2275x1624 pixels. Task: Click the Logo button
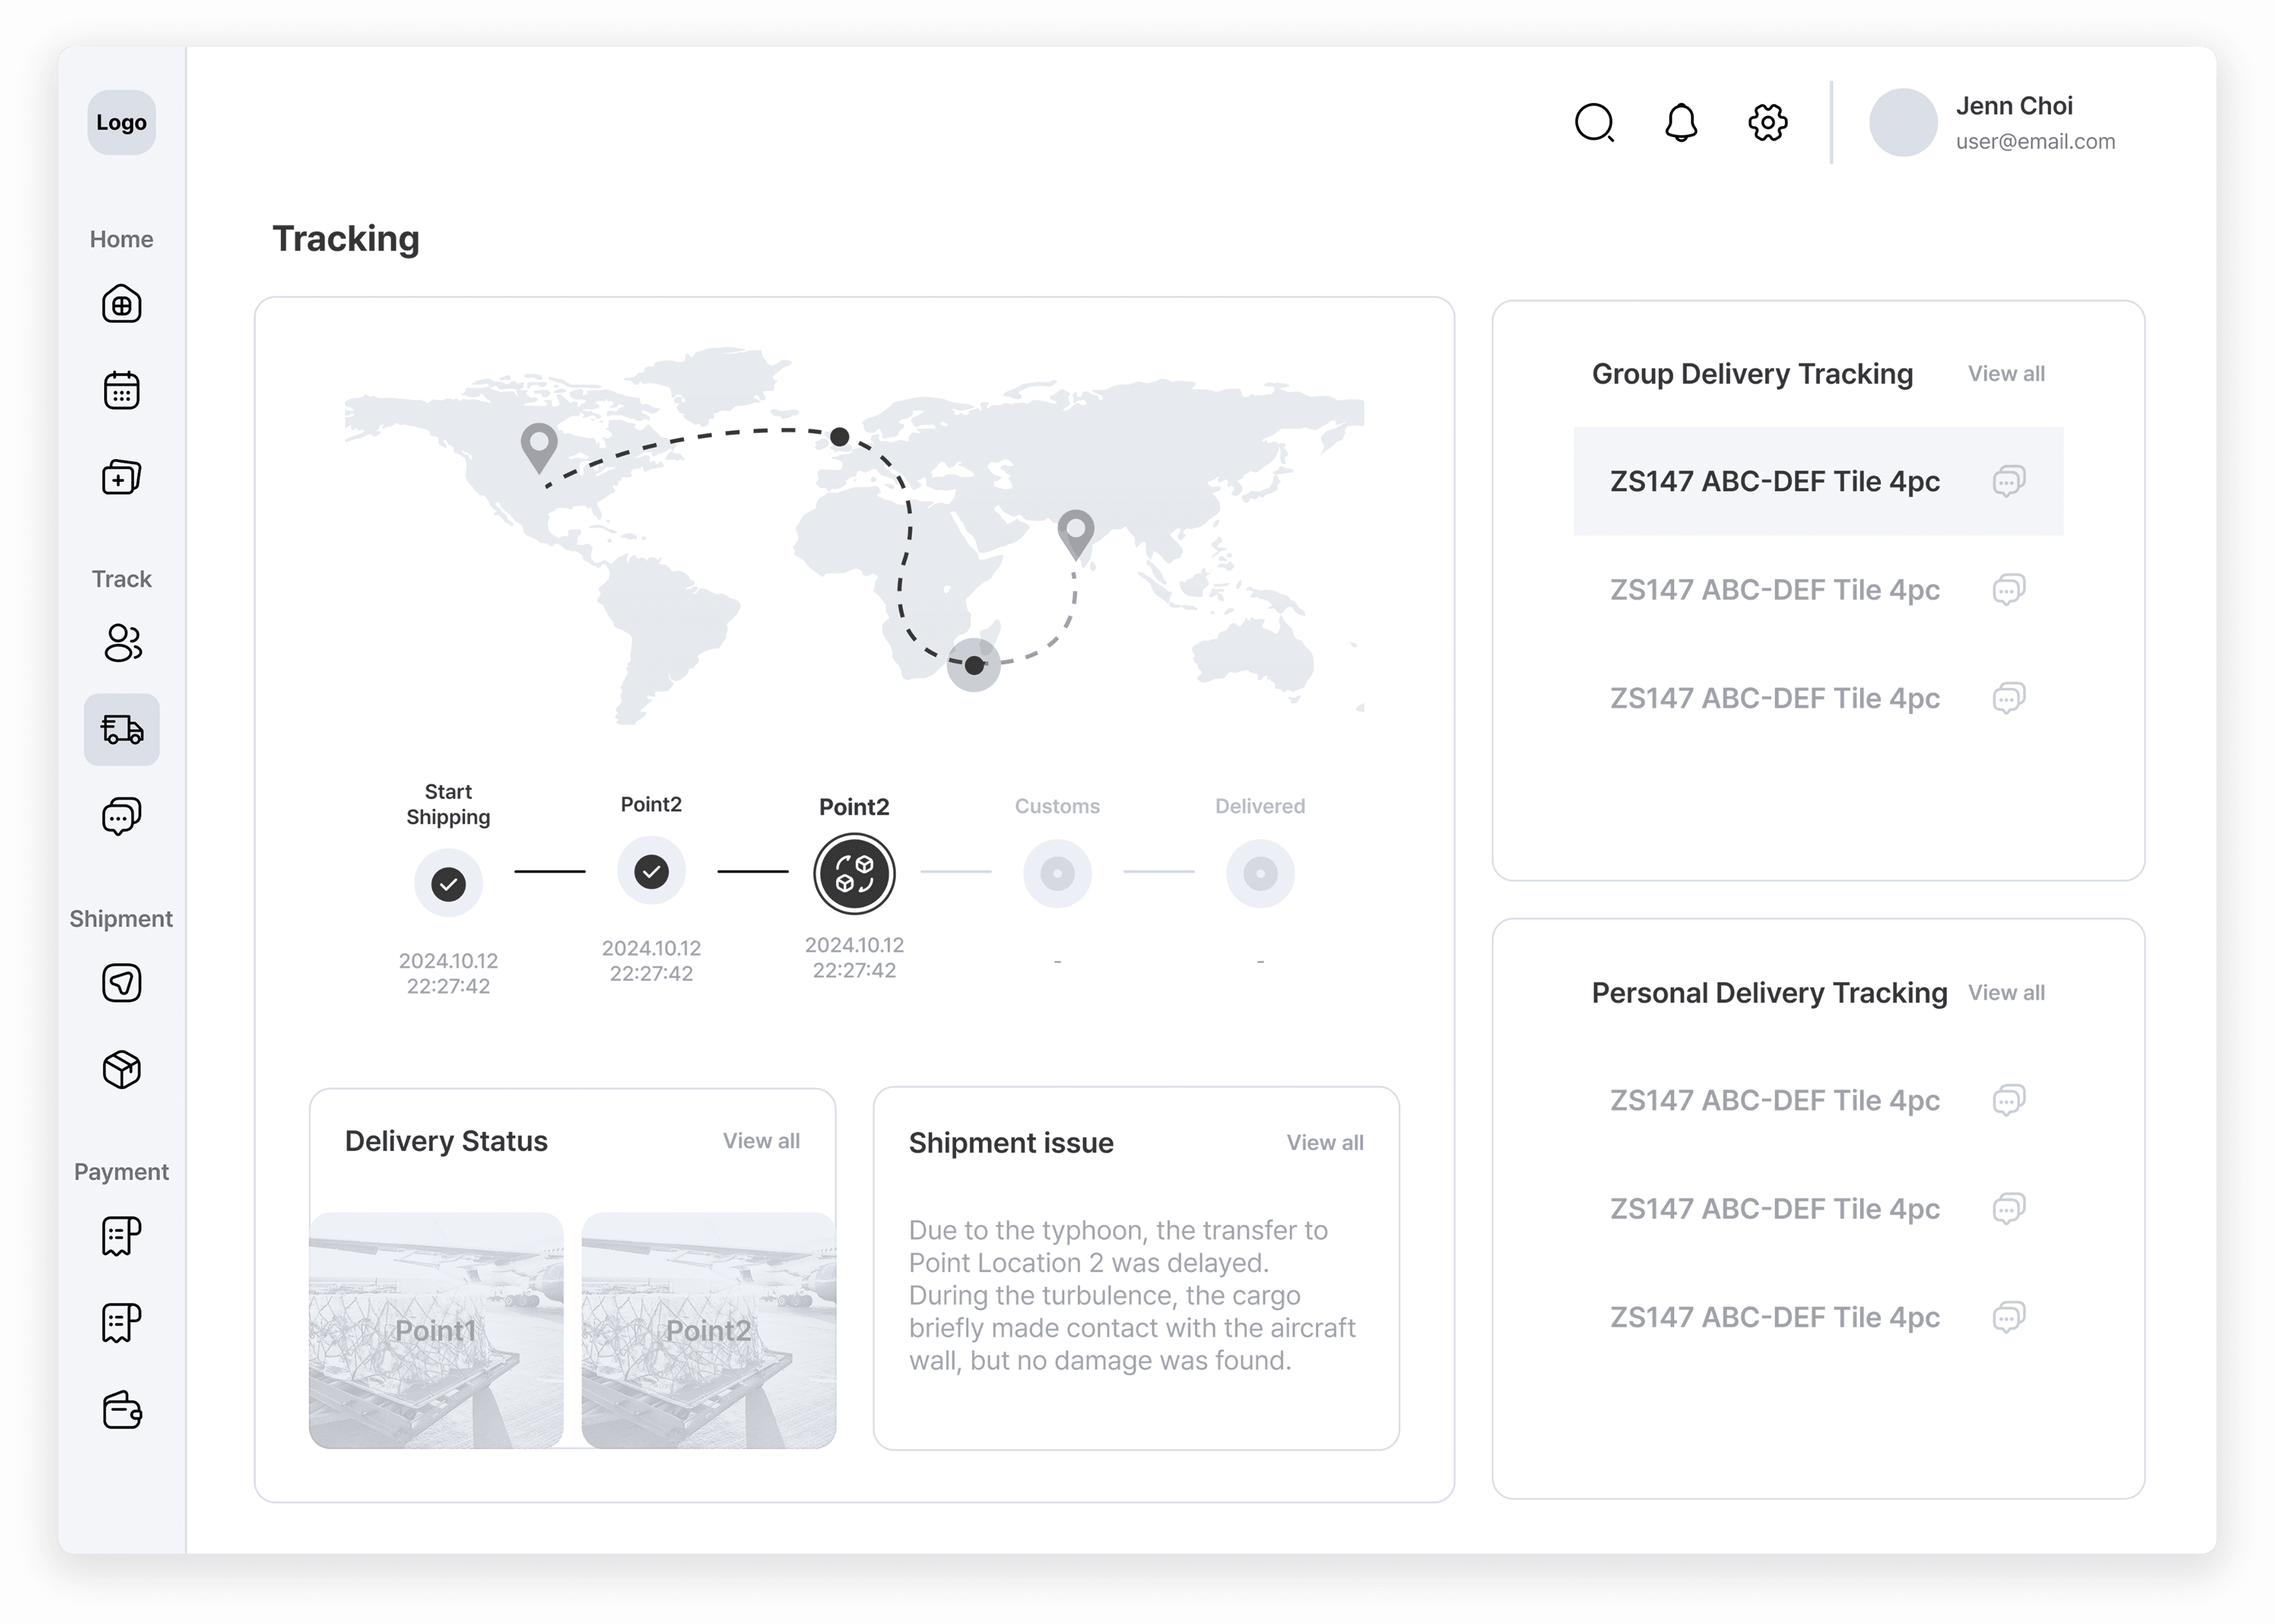click(122, 123)
